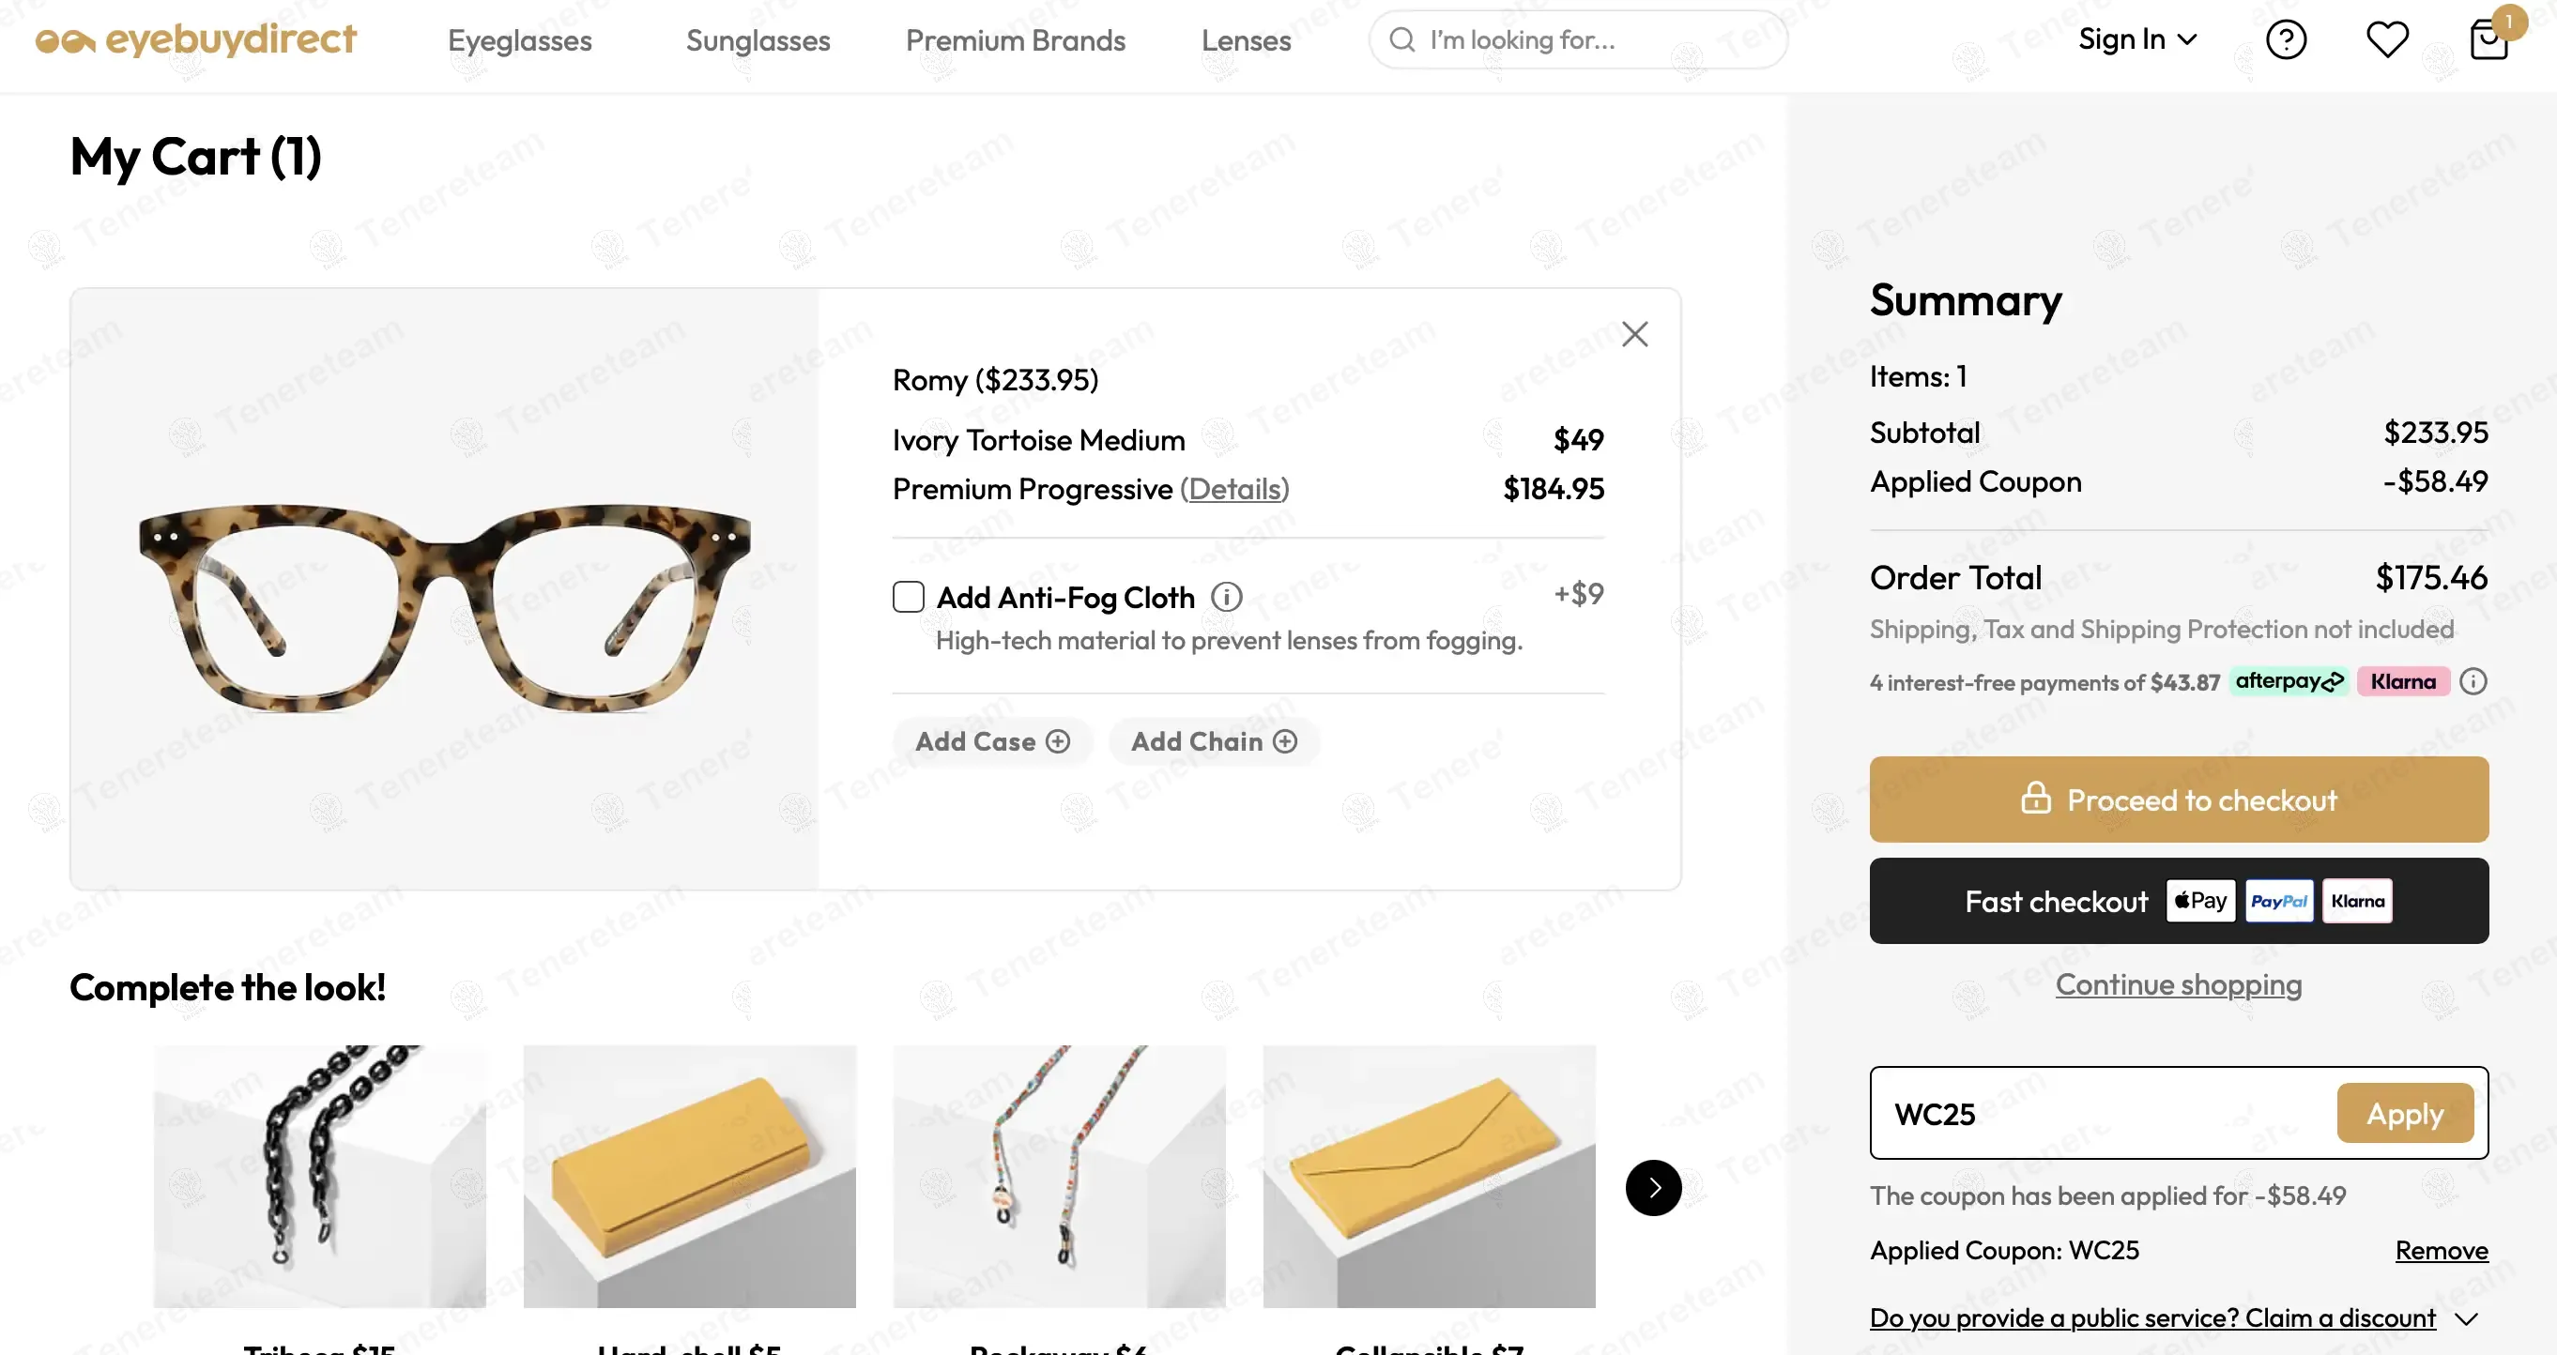Open the Sunglasses menu
This screenshot has width=2557, height=1355.
pos(758,40)
